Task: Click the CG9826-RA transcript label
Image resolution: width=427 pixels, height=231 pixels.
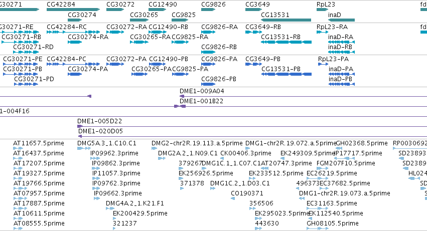Action: tap(219, 27)
